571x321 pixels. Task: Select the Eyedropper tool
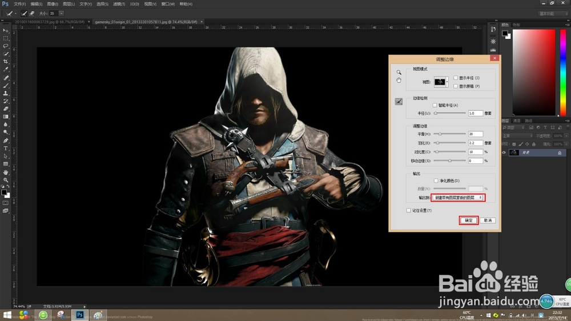(x=6, y=69)
